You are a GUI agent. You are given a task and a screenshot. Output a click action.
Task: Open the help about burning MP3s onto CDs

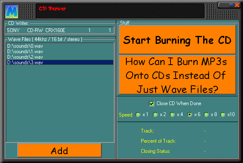coord(177,75)
